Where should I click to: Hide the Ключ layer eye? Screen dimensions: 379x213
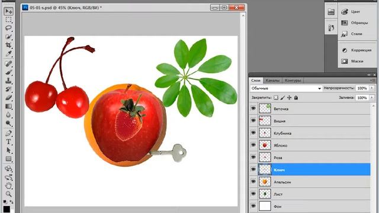pyautogui.click(x=253, y=169)
